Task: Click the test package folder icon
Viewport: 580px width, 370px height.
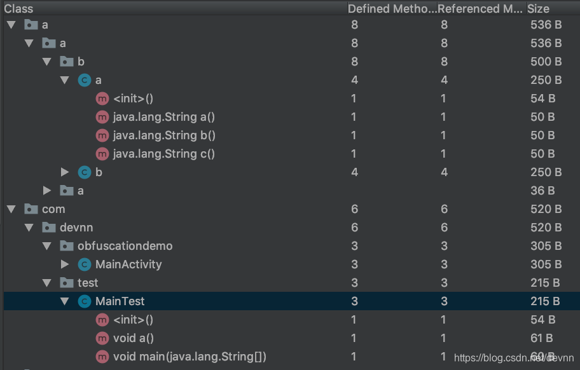Action: [66, 283]
